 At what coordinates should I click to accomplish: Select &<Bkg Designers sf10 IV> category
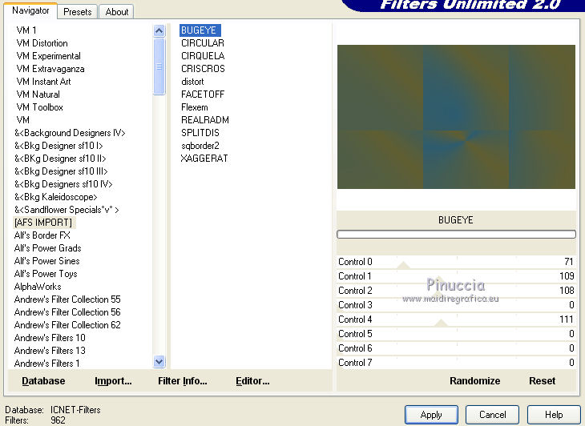(x=63, y=183)
